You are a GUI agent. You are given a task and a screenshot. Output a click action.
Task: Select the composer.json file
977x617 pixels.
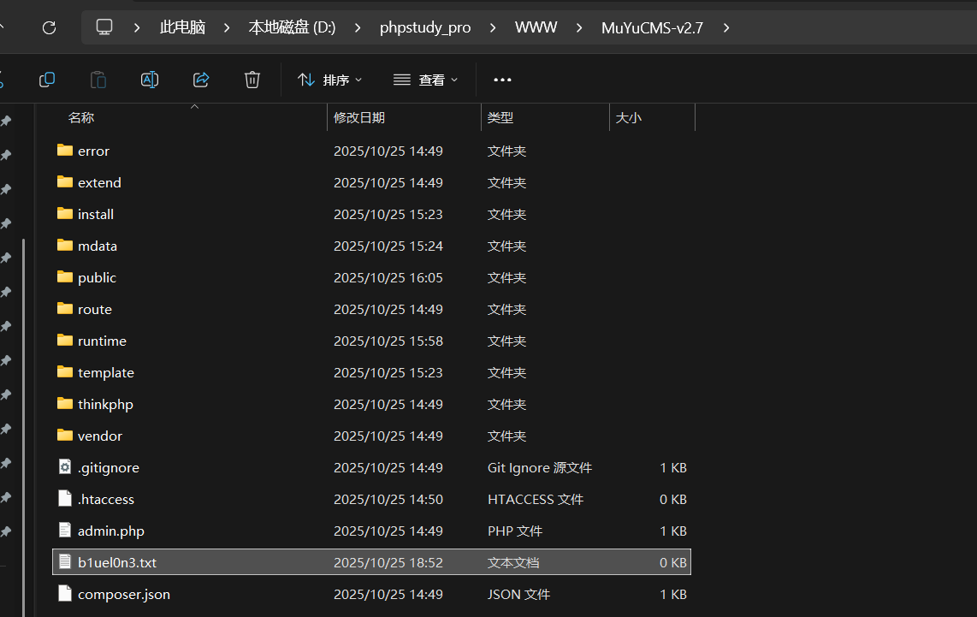click(123, 594)
